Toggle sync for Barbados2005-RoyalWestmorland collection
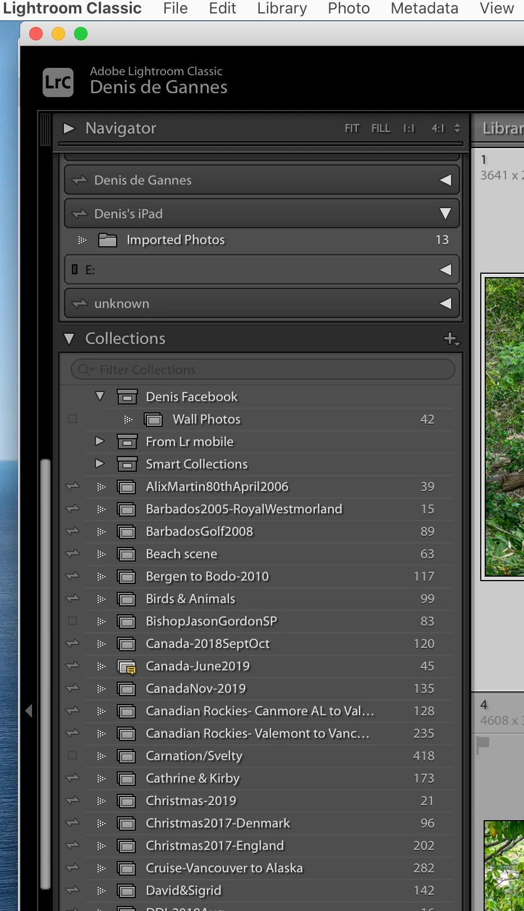 pyautogui.click(x=73, y=509)
